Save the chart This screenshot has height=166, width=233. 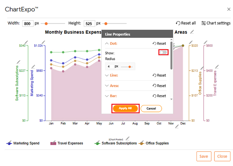204,156
